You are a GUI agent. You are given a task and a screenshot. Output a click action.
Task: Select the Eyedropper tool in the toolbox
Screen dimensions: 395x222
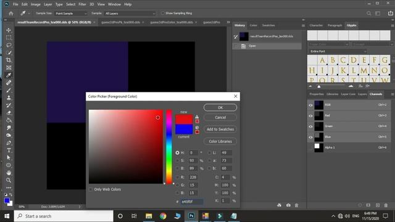click(9, 75)
